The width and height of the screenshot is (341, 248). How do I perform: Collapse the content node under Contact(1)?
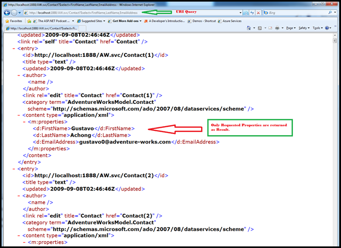click(x=18, y=115)
